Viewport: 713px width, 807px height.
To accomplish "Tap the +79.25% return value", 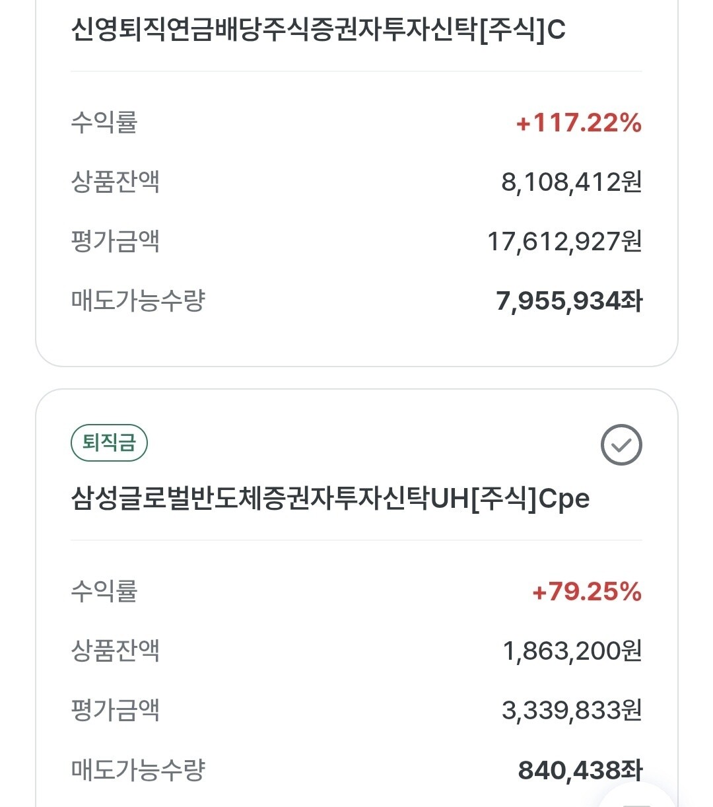I will (587, 592).
